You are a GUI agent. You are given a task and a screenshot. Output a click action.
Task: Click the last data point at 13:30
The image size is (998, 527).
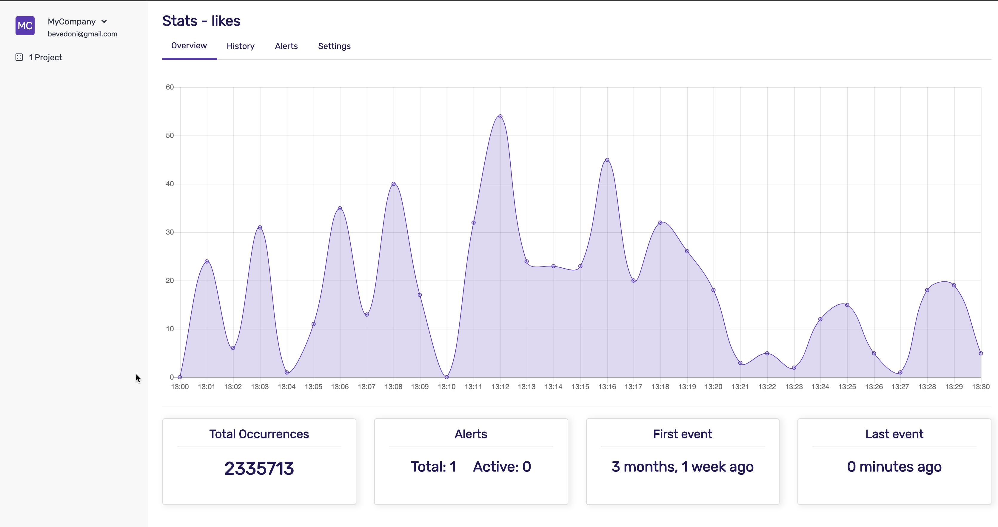click(x=981, y=353)
